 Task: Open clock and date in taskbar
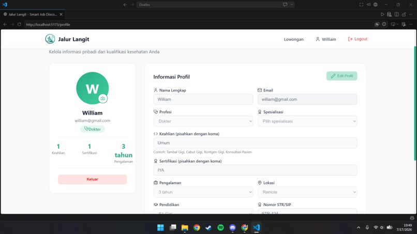pos(404,228)
